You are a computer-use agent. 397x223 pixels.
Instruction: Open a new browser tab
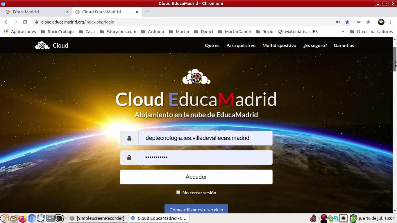coord(148,12)
